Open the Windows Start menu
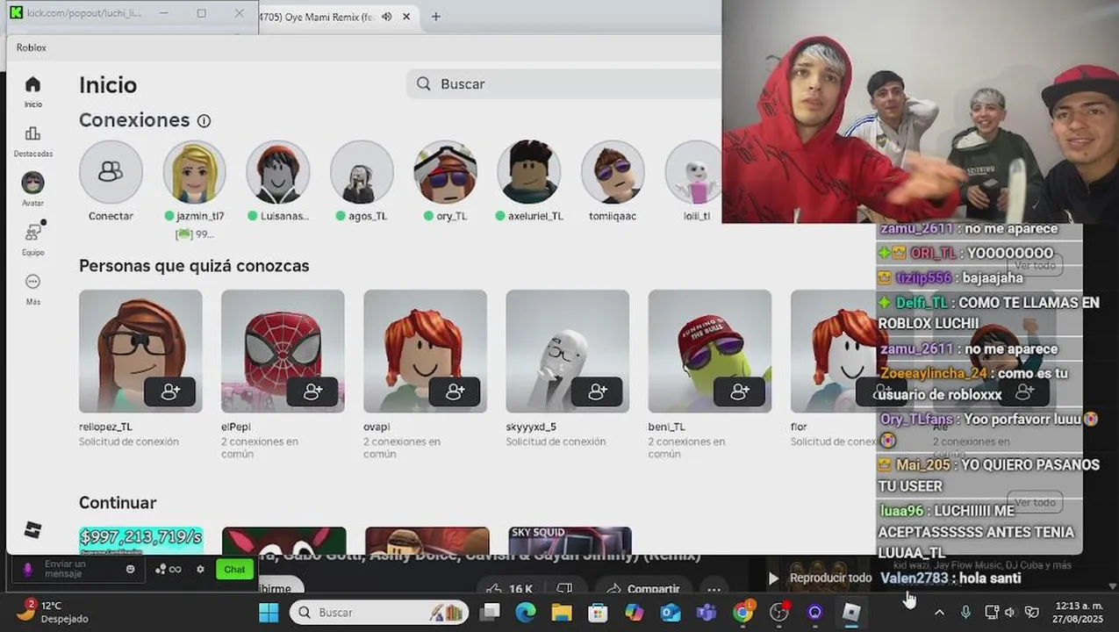The height and width of the screenshot is (632, 1119). click(269, 612)
